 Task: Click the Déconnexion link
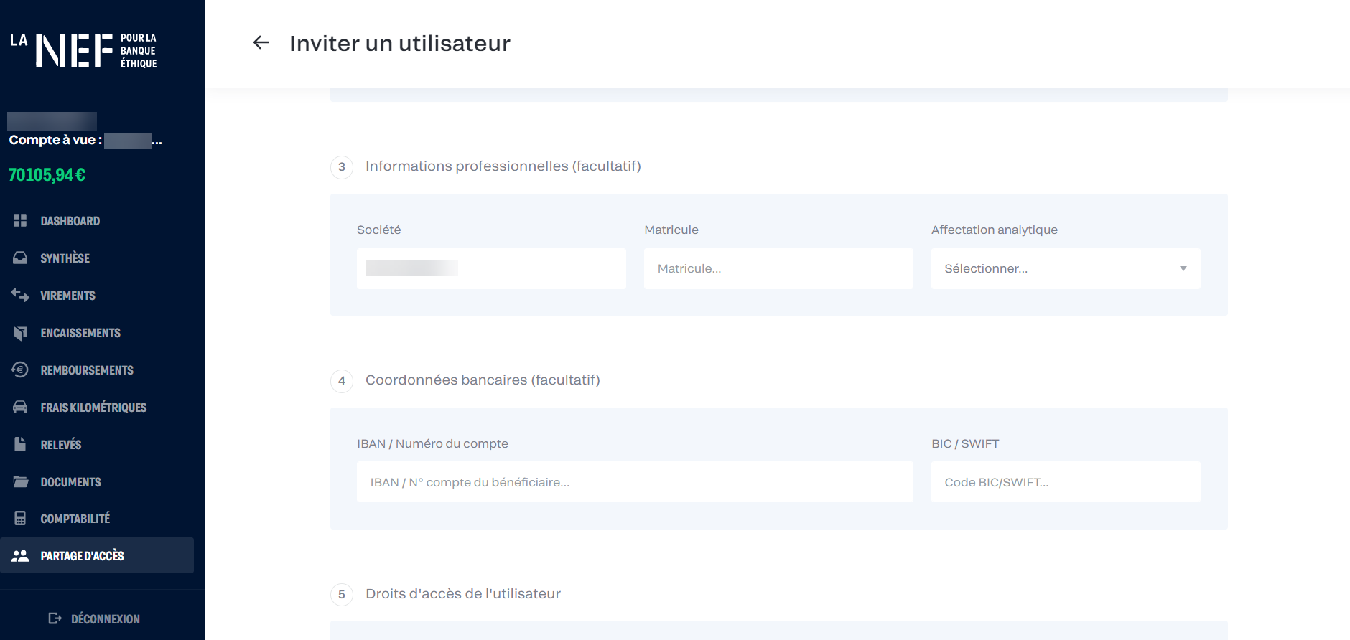(x=105, y=619)
